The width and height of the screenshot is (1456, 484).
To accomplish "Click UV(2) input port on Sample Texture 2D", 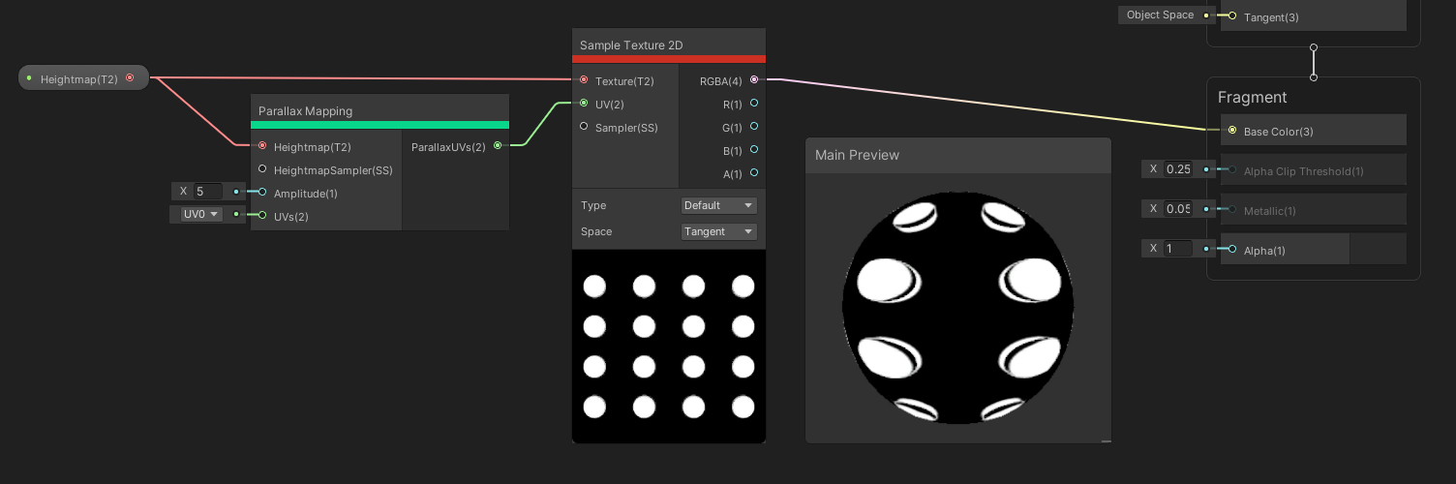I will (584, 104).
